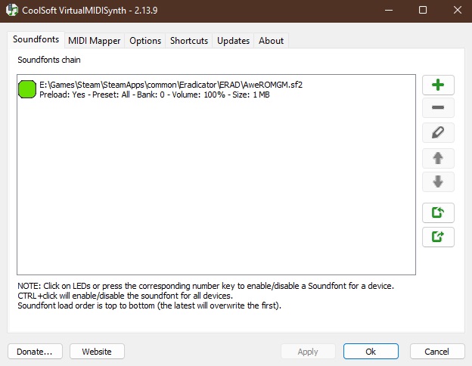Confirm with the Ok button
Viewport: 472px width, 366px height.
point(371,351)
